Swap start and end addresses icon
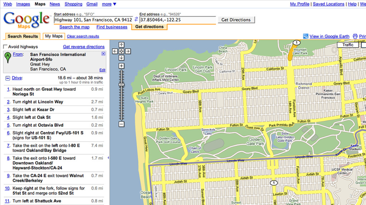 point(136,20)
